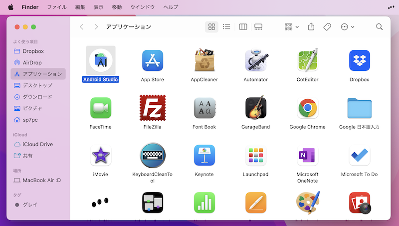This screenshot has width=399, height=226.
Task: Click the AppCleaner icon
Action: 204,60
